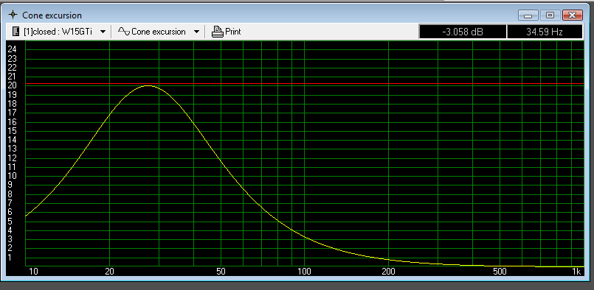Click the -3.058 dB readout
The width and height of the screenshot is (594, 290).
[x=462, y=32]
